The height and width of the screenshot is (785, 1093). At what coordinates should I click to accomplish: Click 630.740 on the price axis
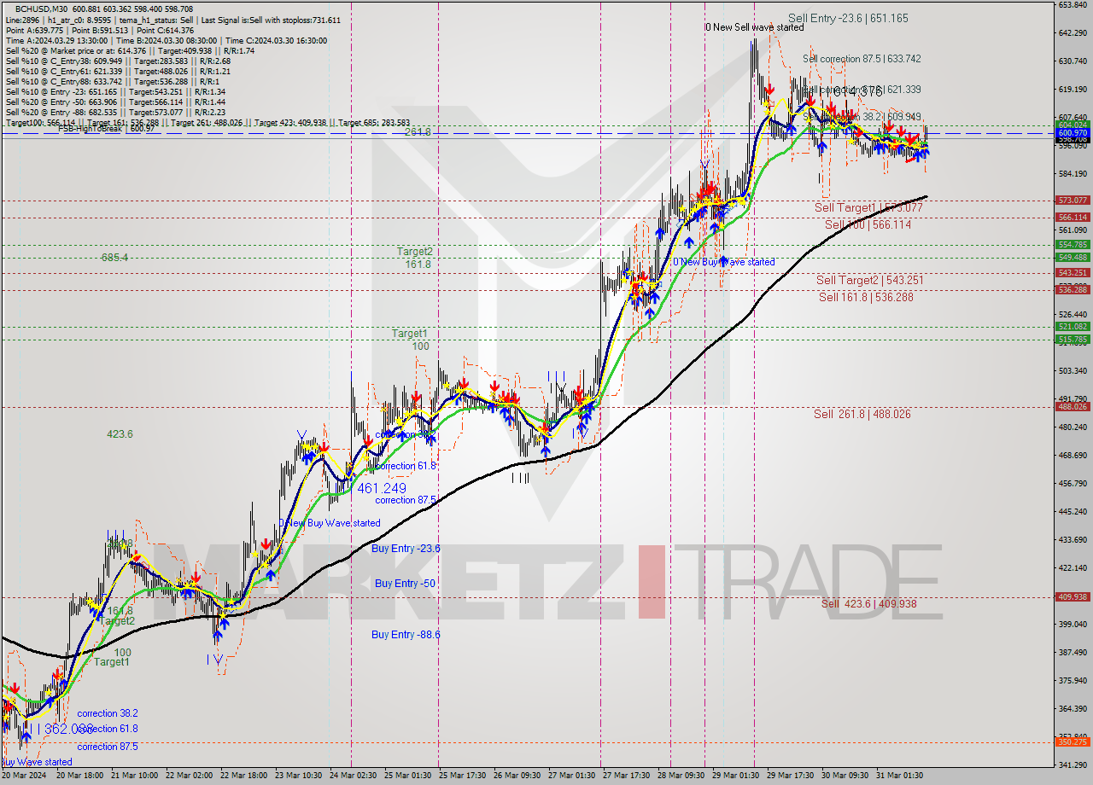coord(1073,61)
